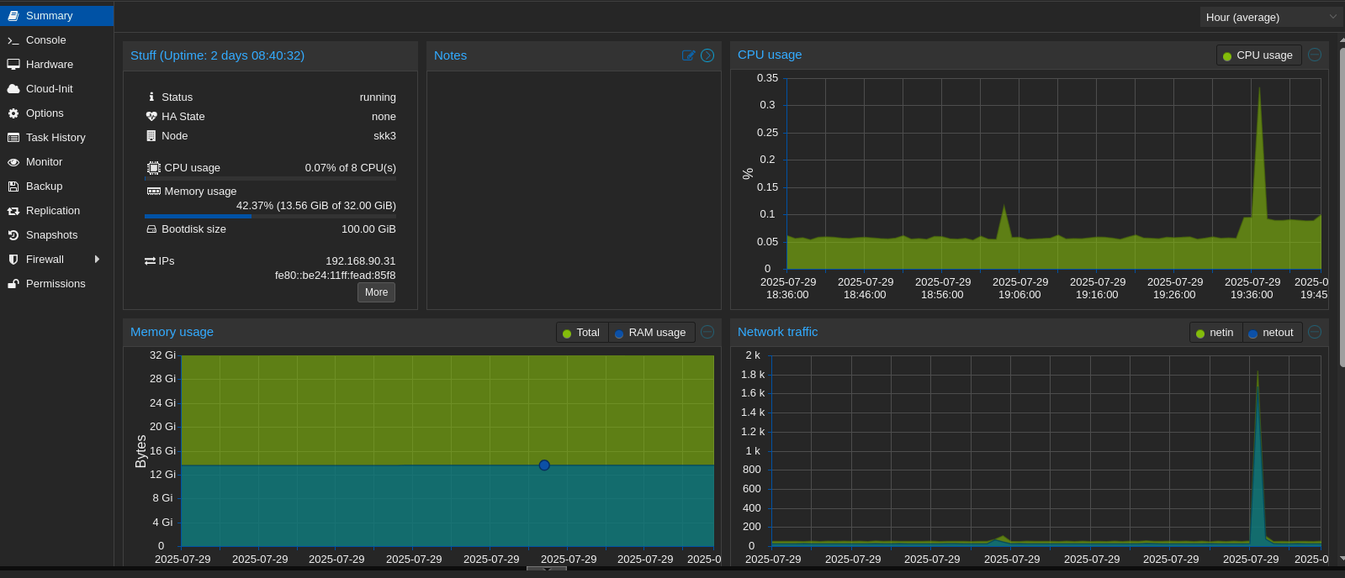Click the node value skk3
The image size is (1345, 578).
384,136
